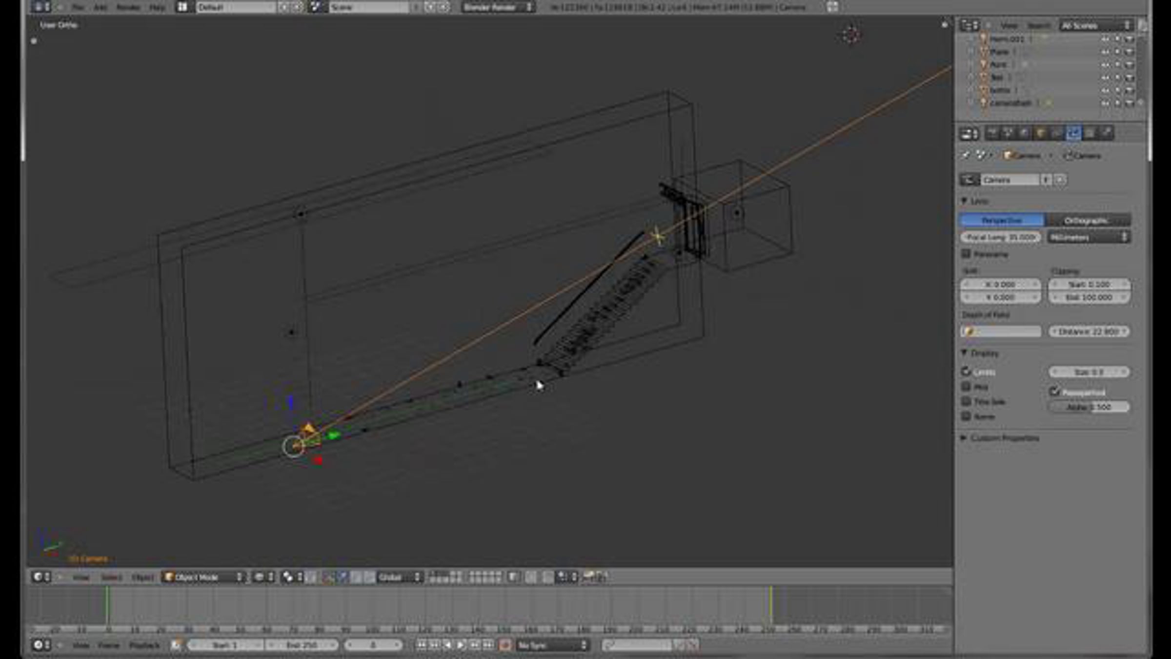Screen dimensions: 1171x659
Task: Switch camera lens to Orthographic
Action: pos(1089,221)
